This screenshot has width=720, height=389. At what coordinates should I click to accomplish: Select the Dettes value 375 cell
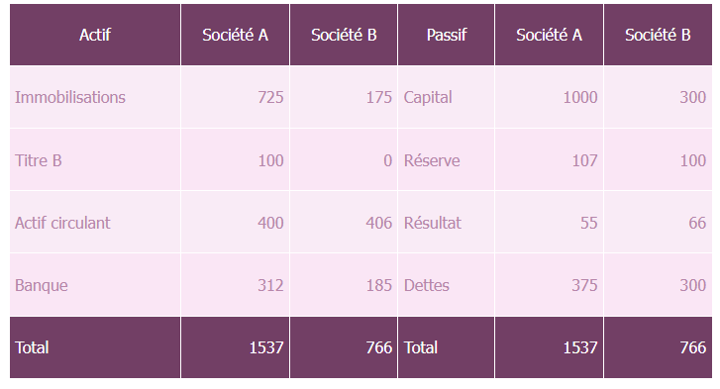tap(550, 285)
